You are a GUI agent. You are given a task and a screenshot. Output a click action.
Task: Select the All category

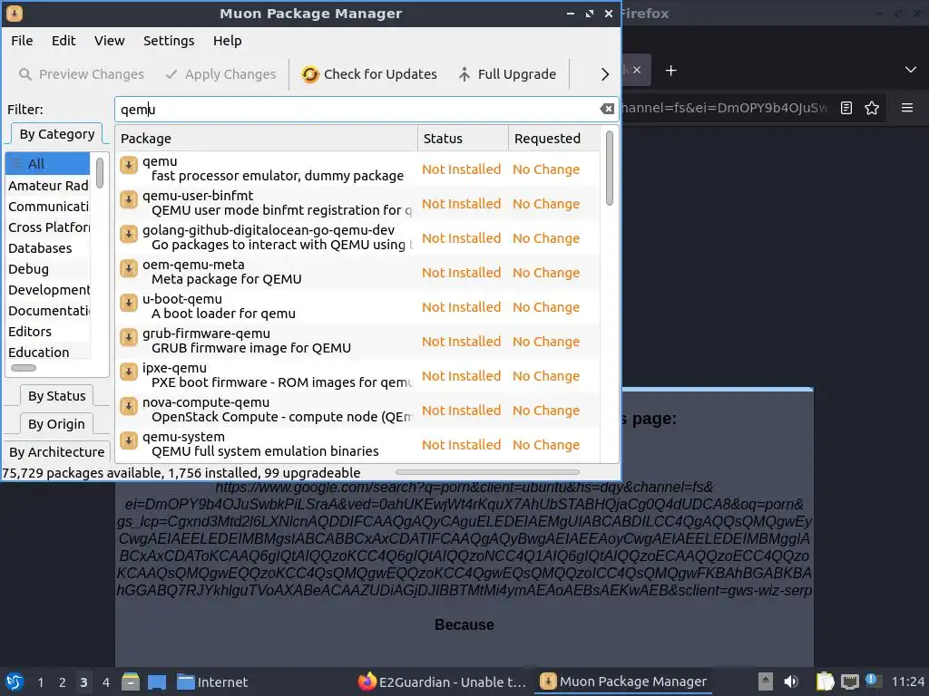[x=47, y=164]
